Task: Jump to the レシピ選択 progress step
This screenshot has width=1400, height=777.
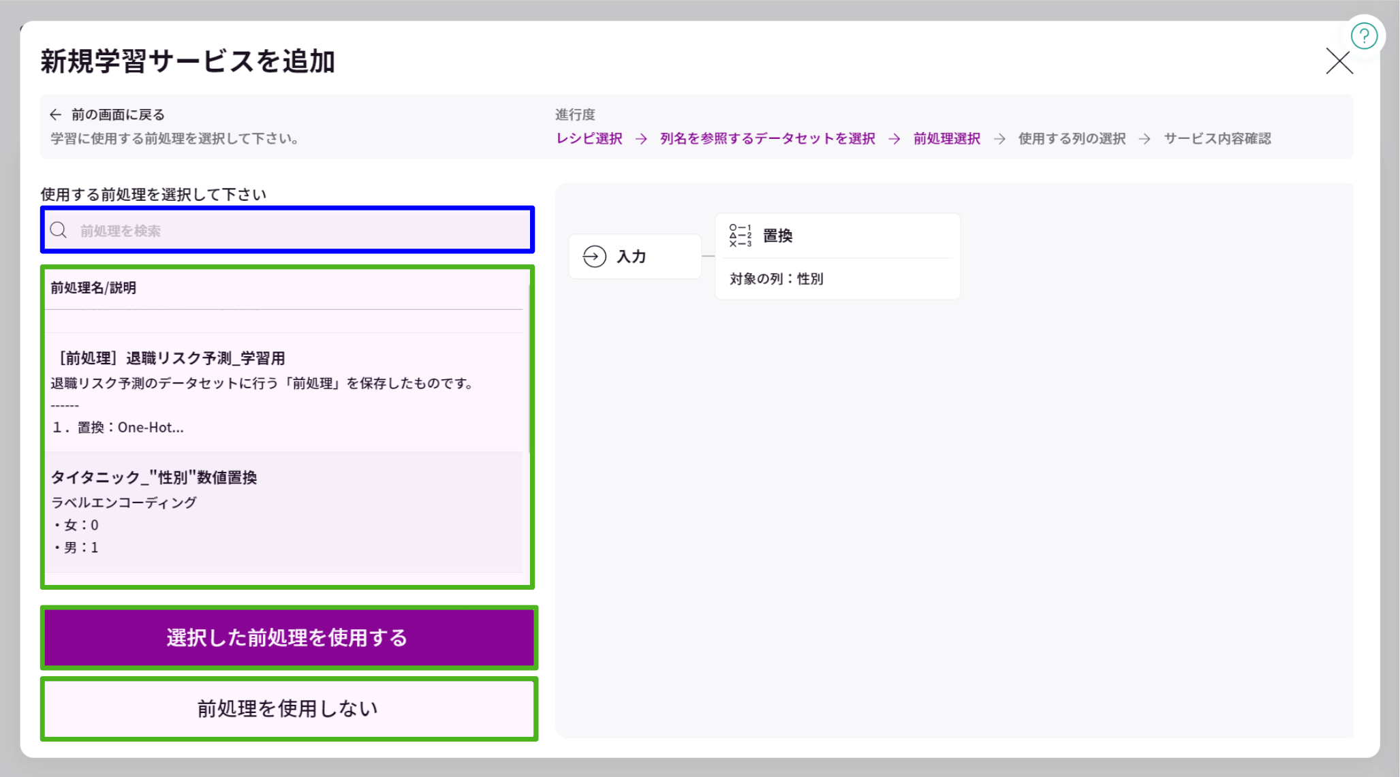Action: 589,138
